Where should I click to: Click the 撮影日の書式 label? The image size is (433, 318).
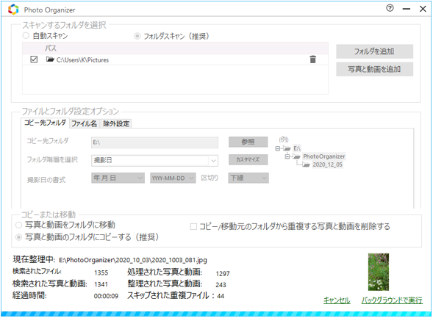tap(46, 180)
